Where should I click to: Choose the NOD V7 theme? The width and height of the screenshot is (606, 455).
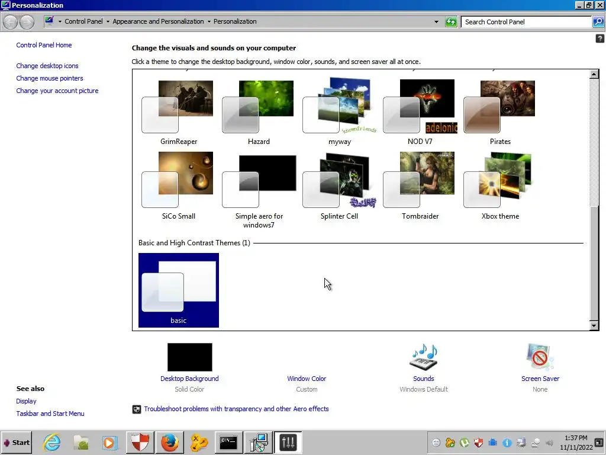click(420, 111)
